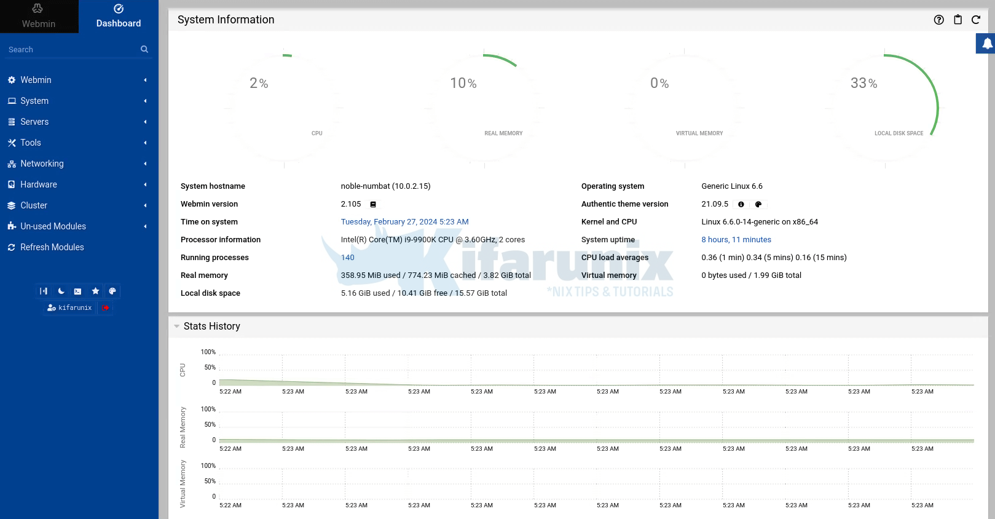Click the sidebar Search field
995x519 pixels.
pyautogui.click(x=71, y=49)
